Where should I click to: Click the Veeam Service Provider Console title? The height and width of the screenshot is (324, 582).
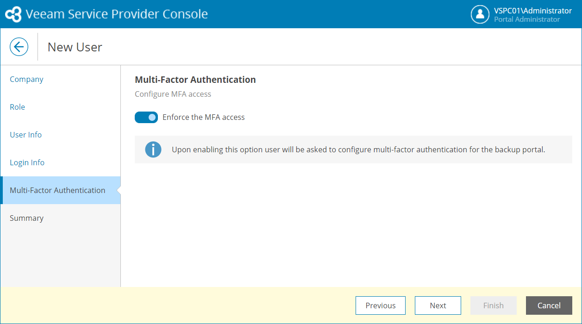(117, 14)
